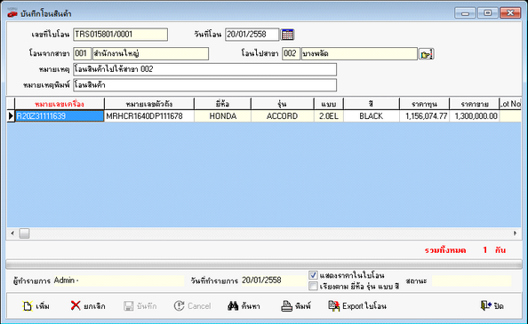Click the แบบ column header
Viewport: 528px width, 324px height.
pyautogui.click(x=329, y=104)
